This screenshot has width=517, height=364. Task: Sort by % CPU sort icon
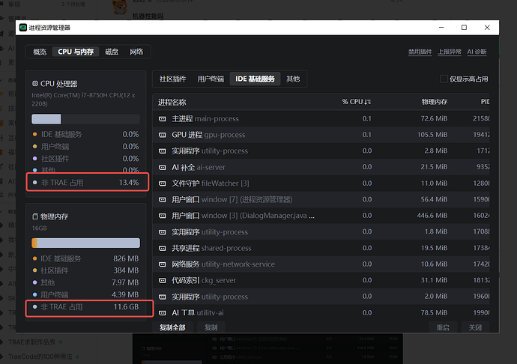[368, 102]
